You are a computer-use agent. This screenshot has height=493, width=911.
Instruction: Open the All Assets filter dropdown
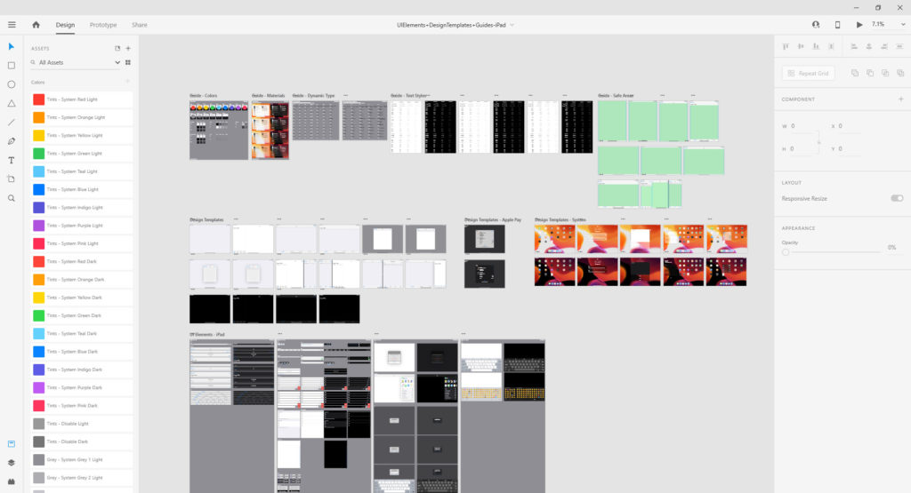tap(75, 63)
